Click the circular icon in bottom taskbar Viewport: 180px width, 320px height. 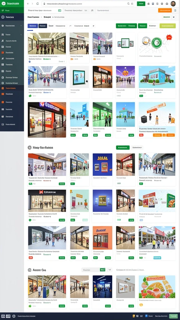[x=14, y=316]
